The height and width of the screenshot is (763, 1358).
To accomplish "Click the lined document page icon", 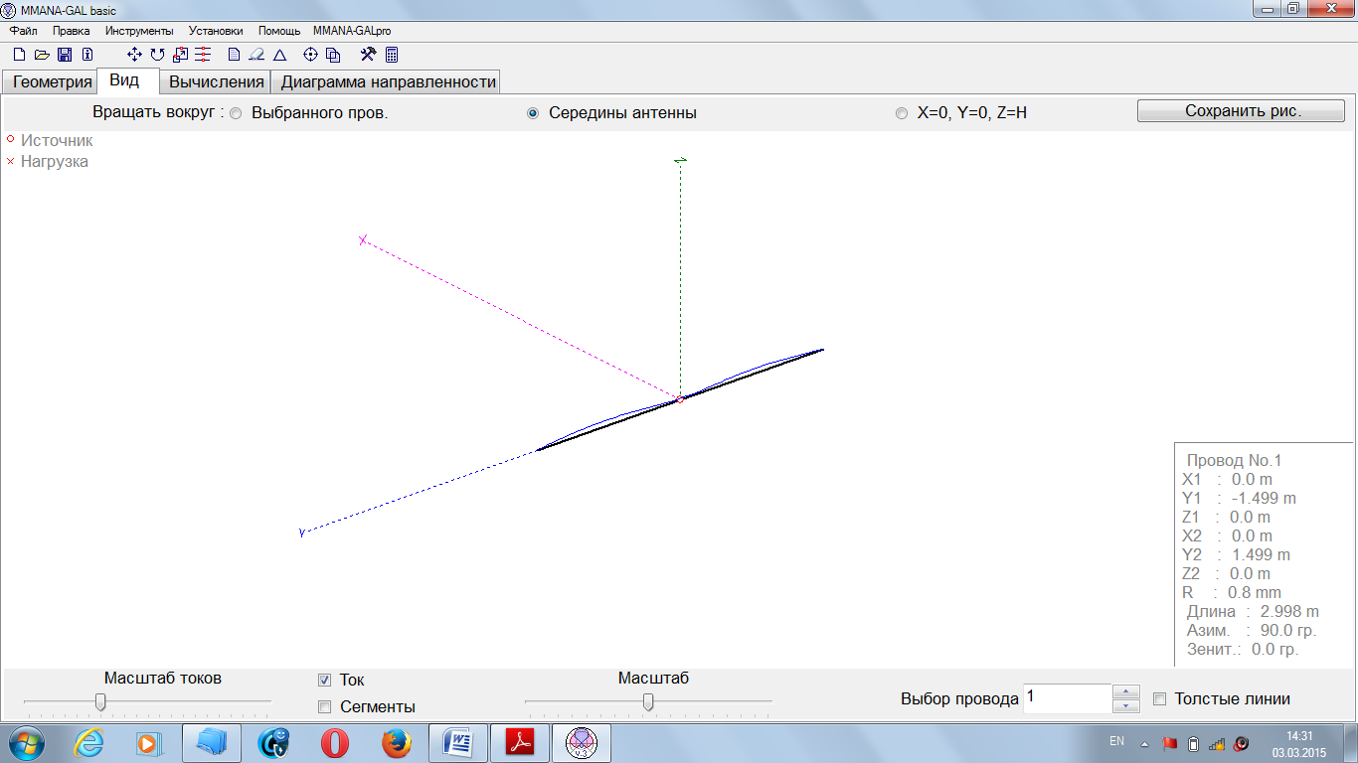I will 235,55.
